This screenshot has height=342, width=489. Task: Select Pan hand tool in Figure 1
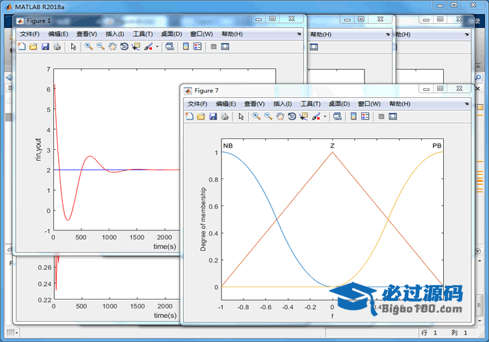pyautogui.click(x=112, y=47)
